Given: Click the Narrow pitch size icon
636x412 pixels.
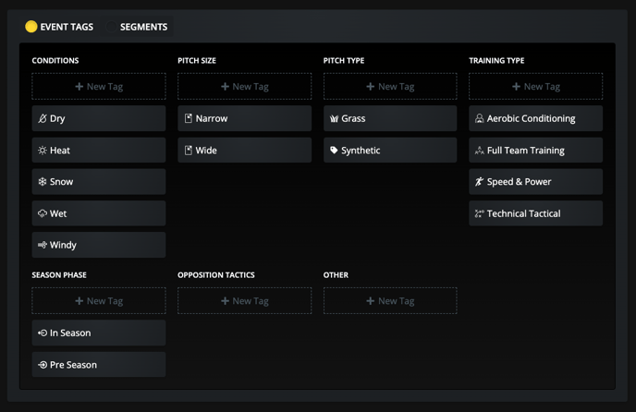Looking at the screenshot, I should coord(189,119).
